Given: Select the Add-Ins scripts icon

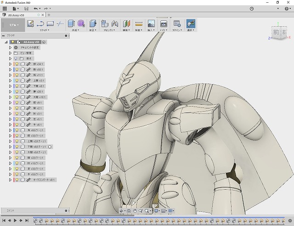Looking at the screenshot, I should click(x=177, y=23).
